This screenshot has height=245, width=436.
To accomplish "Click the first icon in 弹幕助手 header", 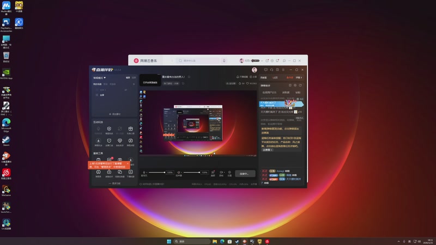I will (x=290, y=85).
